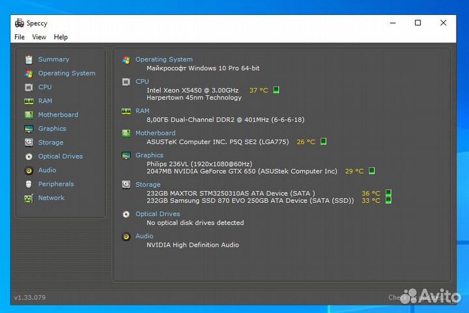Click the Motherboard icon in sidebar
469x313 pixels.
(x=29, y=115)
